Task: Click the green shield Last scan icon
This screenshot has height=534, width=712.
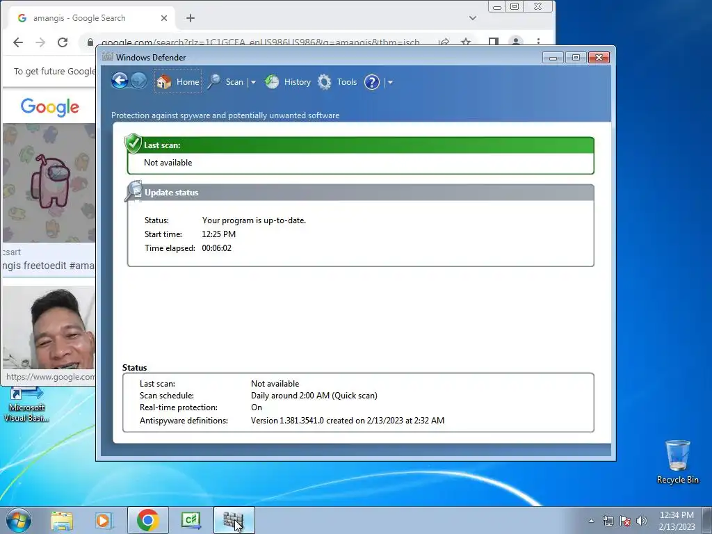Action: pos(133,143)
